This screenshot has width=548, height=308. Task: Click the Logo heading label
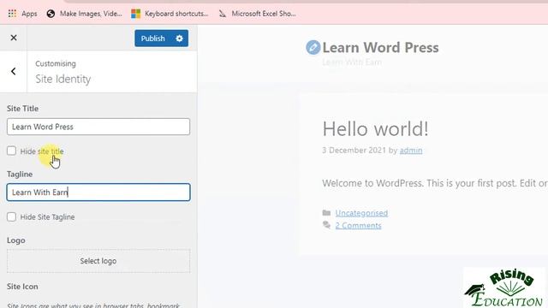click(15, 240)
